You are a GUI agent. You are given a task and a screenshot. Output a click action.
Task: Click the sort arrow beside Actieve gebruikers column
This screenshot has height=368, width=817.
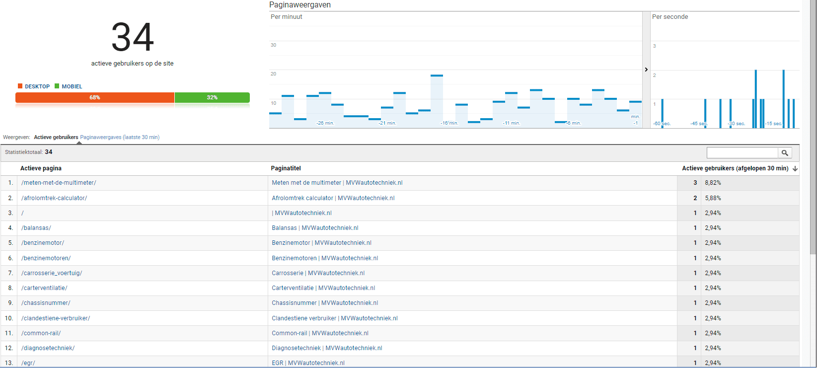coord(795,169)
